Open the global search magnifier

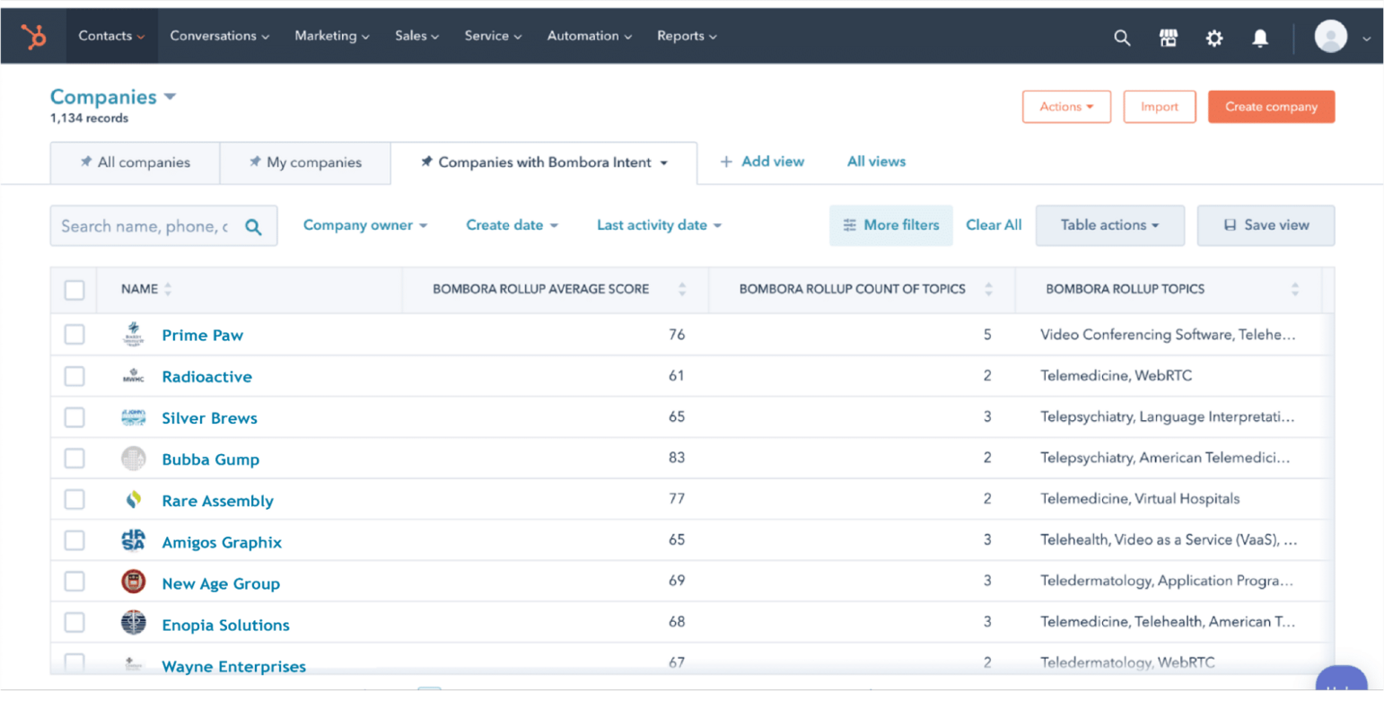1122,38
